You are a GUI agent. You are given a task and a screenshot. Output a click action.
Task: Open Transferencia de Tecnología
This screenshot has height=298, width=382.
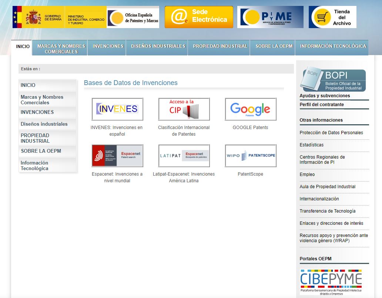click(328, 211)
